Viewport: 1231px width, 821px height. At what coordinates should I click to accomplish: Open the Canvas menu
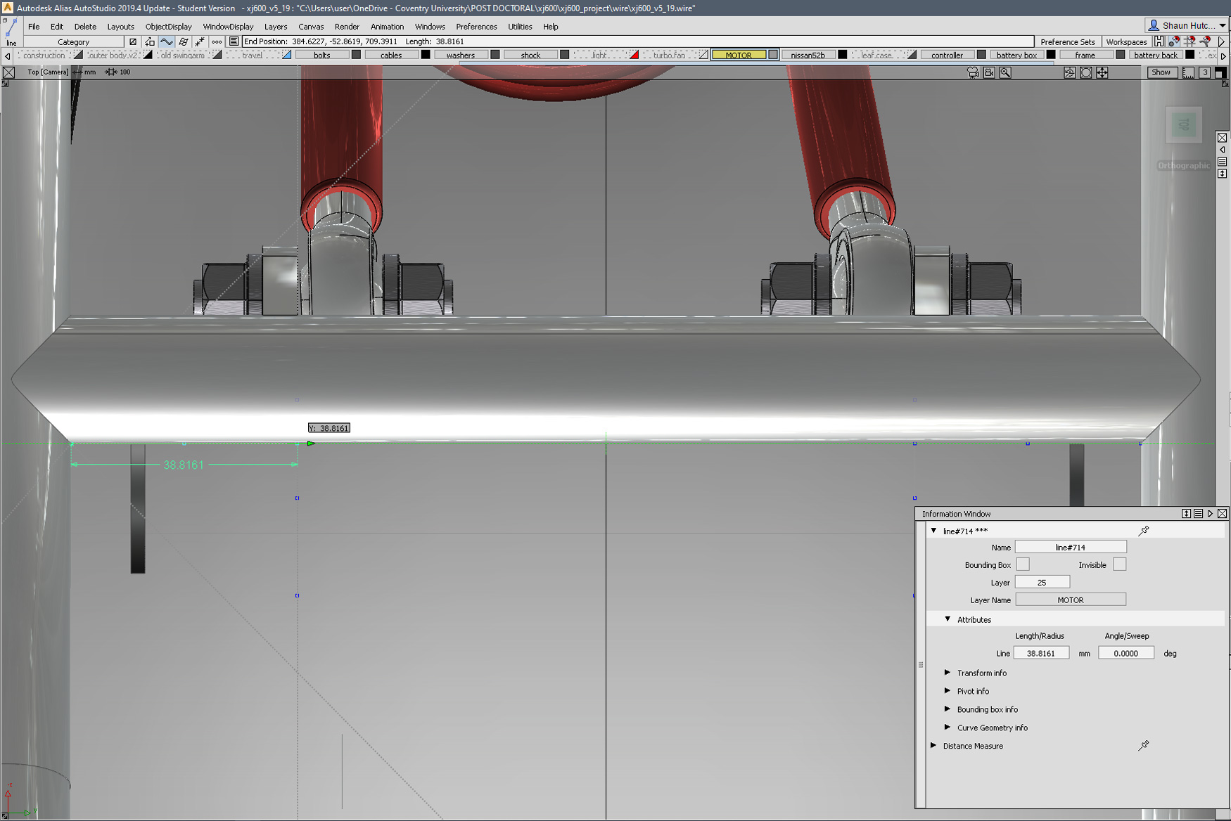(310, 27)
